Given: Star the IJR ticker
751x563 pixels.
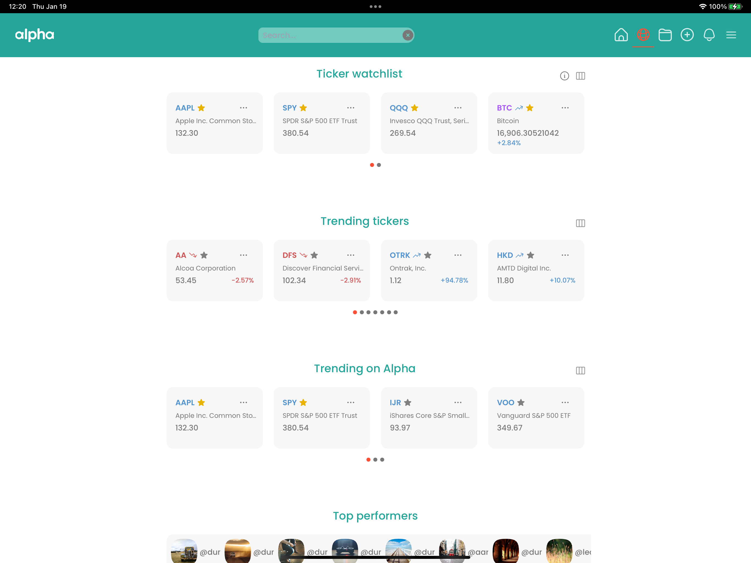Looking at the screenshot, I should [x=407, y=402].
